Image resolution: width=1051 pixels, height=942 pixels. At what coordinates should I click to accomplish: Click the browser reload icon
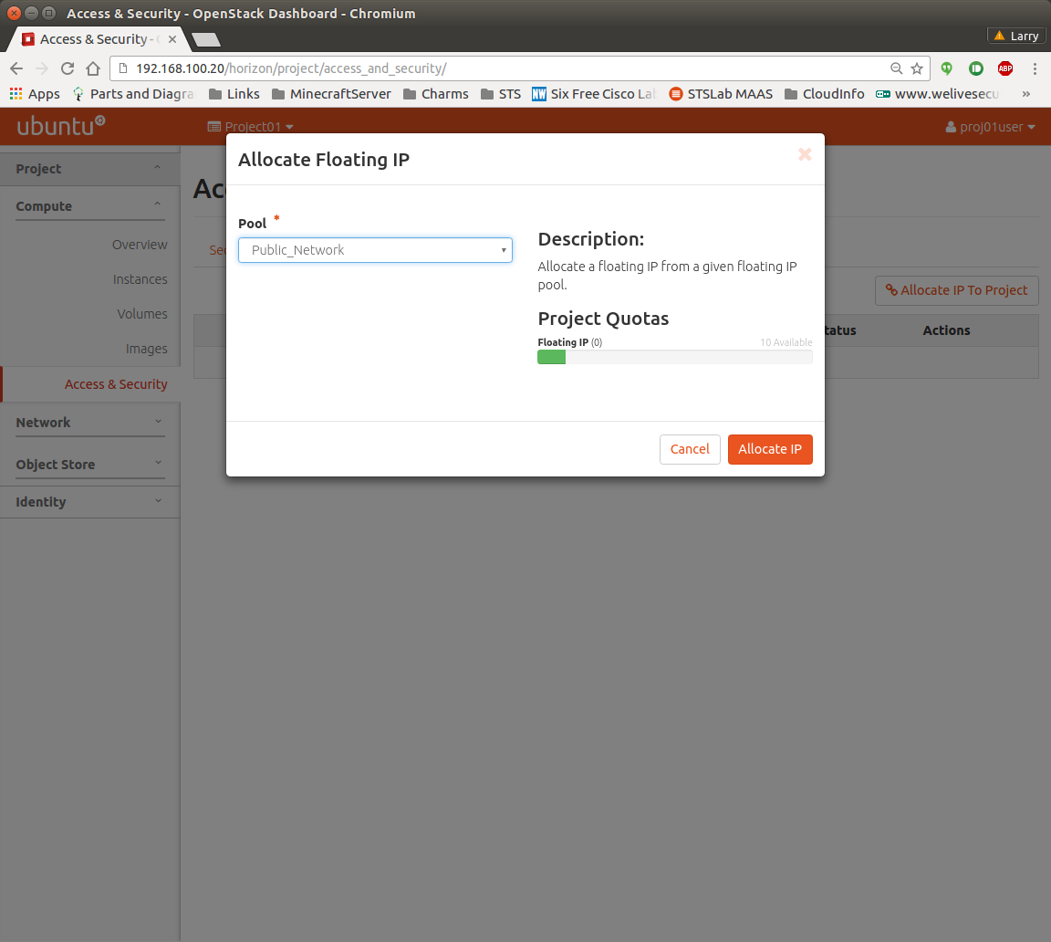[68, 68]
